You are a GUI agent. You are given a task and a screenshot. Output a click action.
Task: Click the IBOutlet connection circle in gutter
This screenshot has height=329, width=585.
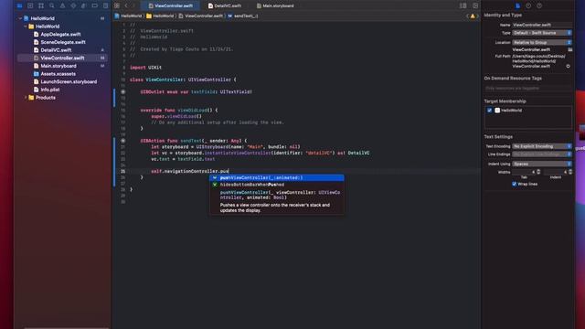(122, 91)
